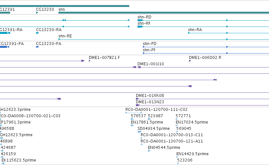269x165 pixels.
Task: Select the DME1-006O02.R arrow glyph
Action: tap(190, 61)
